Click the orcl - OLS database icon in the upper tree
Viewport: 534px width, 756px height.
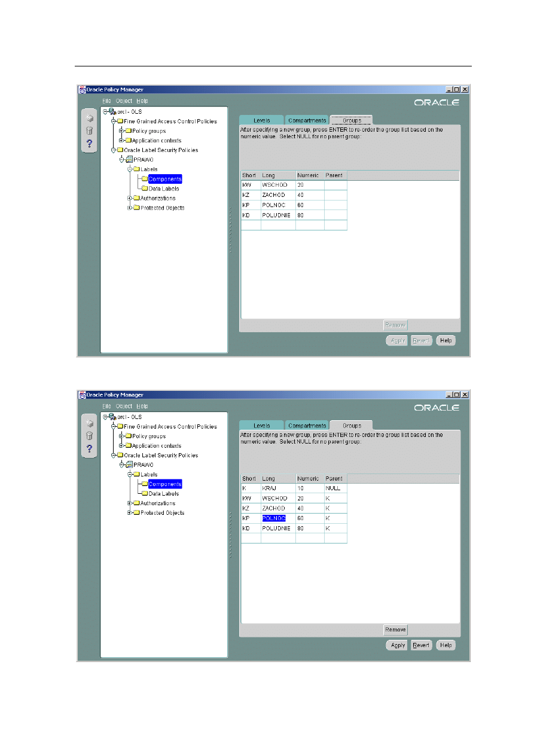pyautogui.click(x=111, y=112)
